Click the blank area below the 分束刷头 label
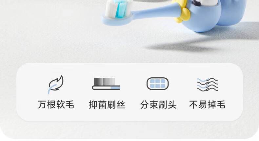259x141 pixels. click(158, 115)
